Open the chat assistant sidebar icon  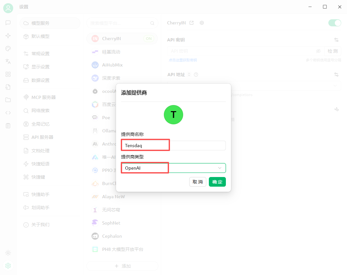(8, 22)
